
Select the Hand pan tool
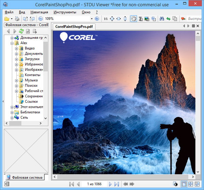tap(134, 19)
